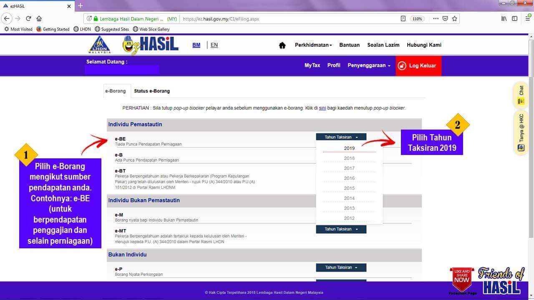Open the Library icon in toolbar

coord(504,19)
